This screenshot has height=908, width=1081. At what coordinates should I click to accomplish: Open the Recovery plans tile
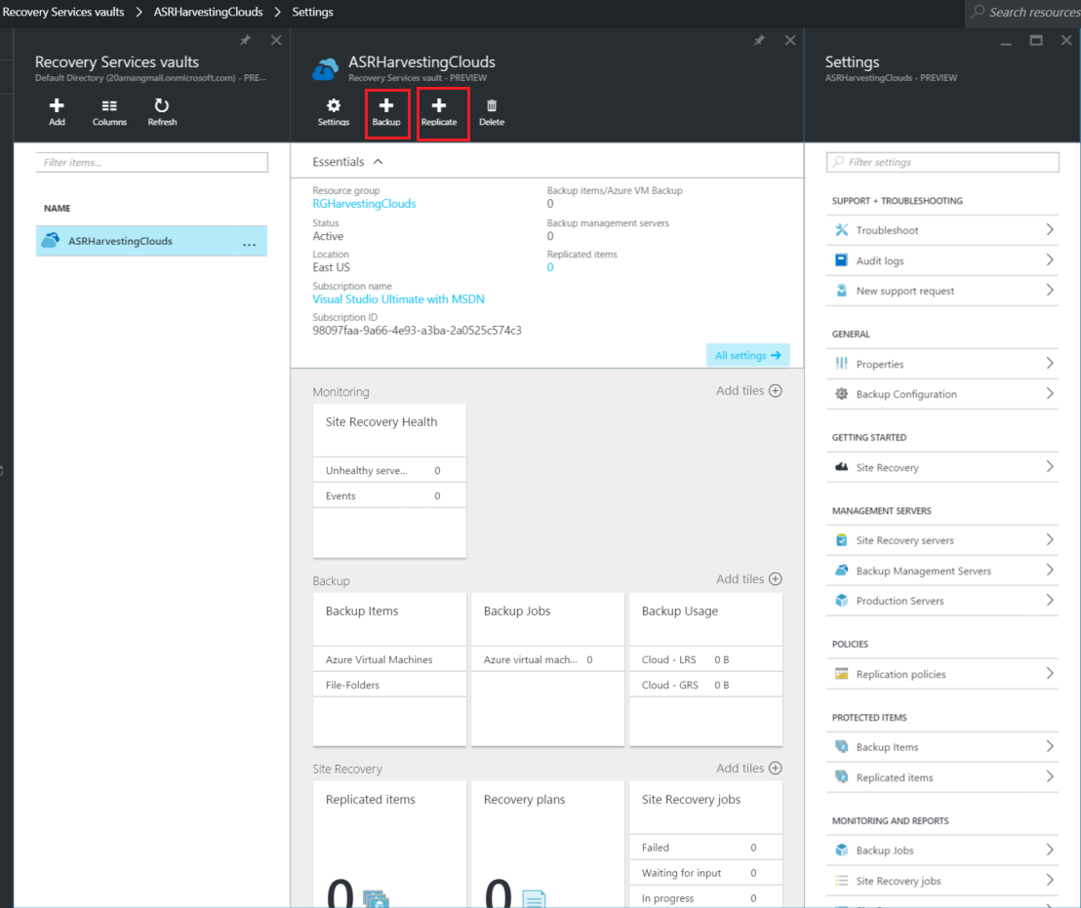tap(547, 845)
